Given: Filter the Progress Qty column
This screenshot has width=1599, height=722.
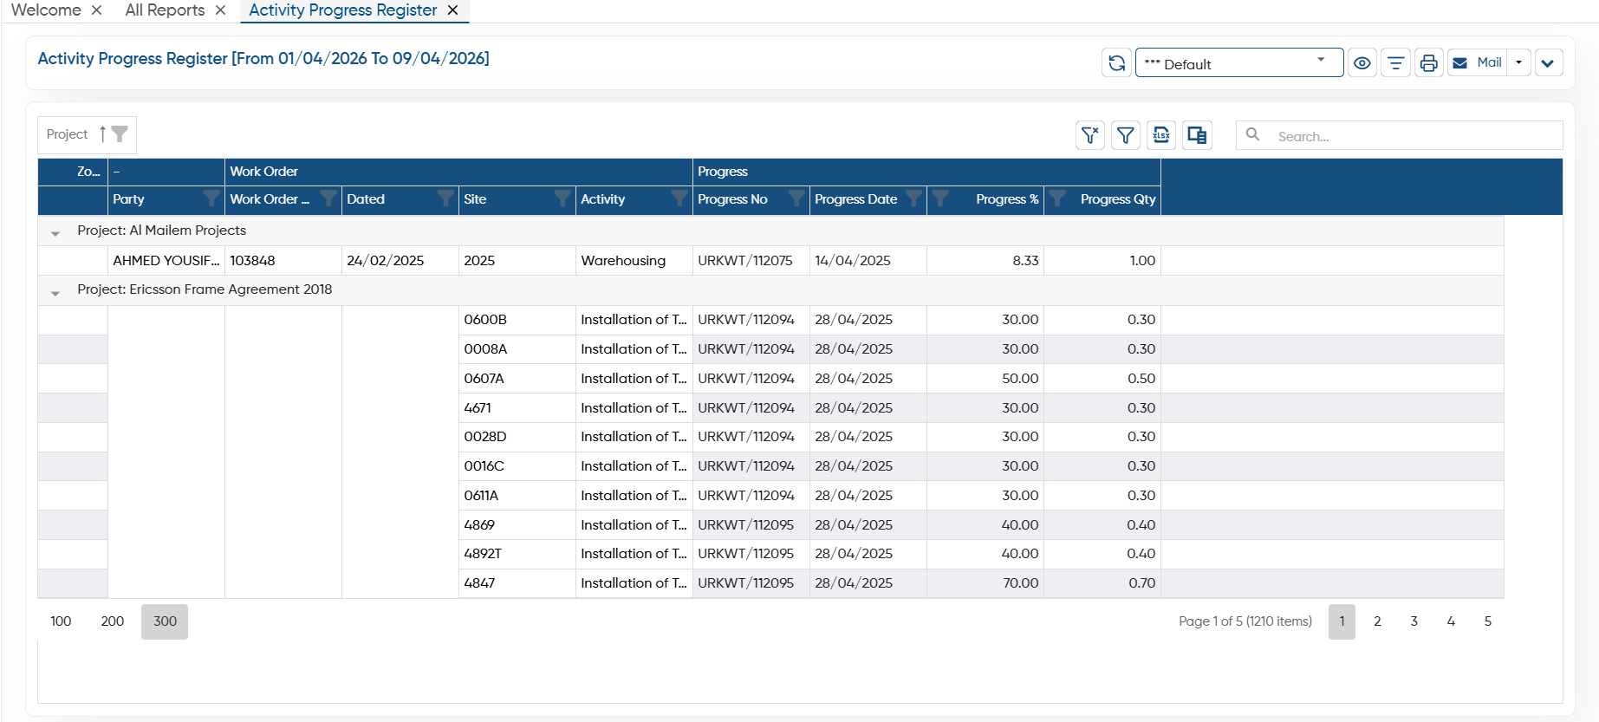Looking at the screenshot, I should pyautogui.click(x=1057, y=199).
